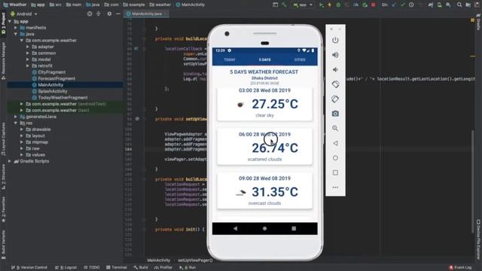The height and width of the screenshot is (271, 482).
Task: Click the red Stop button in toolbar
Action: click(x=374, y=5)
